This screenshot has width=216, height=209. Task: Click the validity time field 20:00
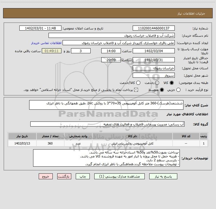[111, 60]
